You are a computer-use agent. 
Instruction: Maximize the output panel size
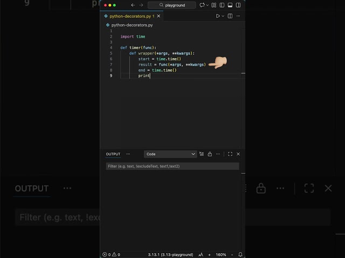pyautogui.click(x=230, y=154)
